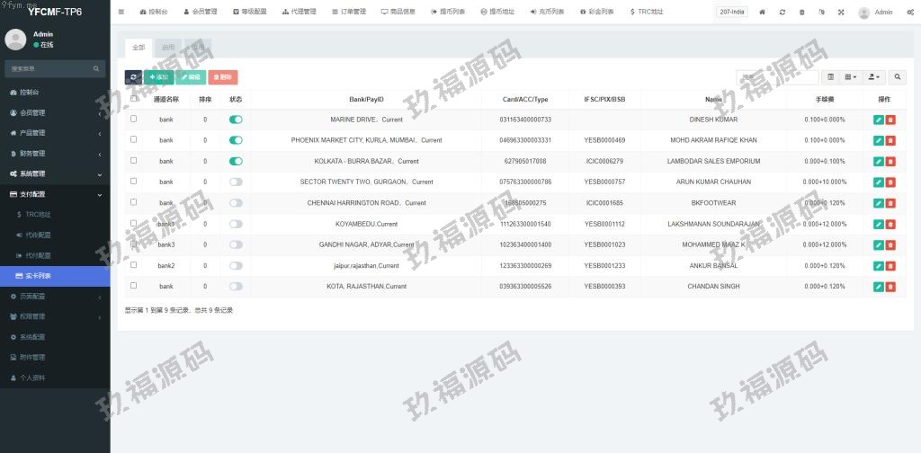Image resolution: width=921 pixels, height=453 pixels.
Task: Open the column display dropdown with grid icon
Action: pyautogui.click(x=850, y=77)
